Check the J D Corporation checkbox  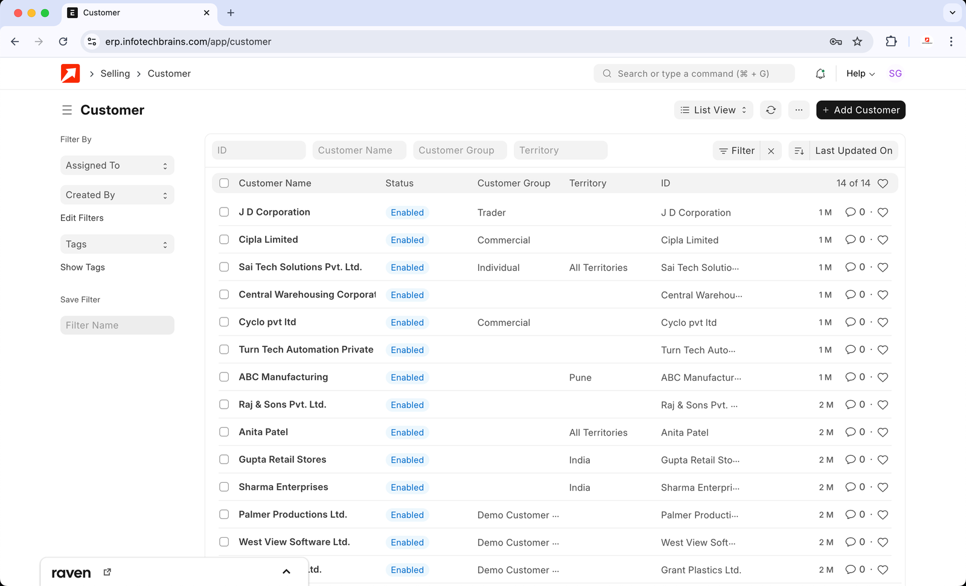point(224,212)
